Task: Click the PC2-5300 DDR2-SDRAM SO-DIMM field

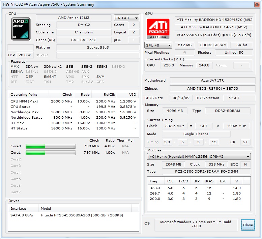Action: coord(206,172)
